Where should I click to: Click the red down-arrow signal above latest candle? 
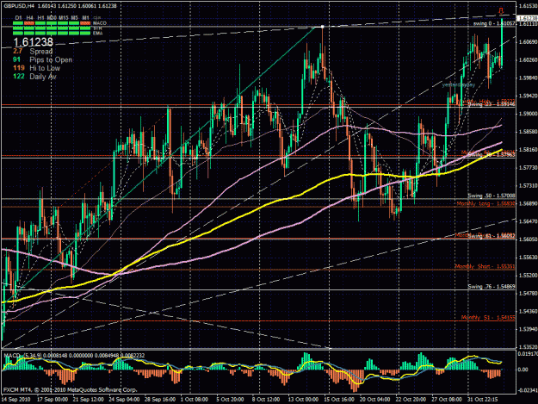point(501,12)
